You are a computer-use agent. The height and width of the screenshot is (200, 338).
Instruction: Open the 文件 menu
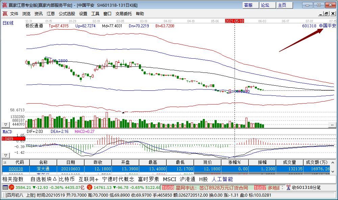pos(14,14)
